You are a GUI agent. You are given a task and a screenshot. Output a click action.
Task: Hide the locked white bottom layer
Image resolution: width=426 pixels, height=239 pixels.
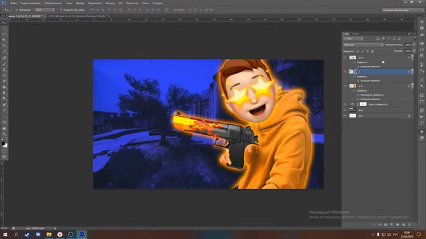(345, 116)
